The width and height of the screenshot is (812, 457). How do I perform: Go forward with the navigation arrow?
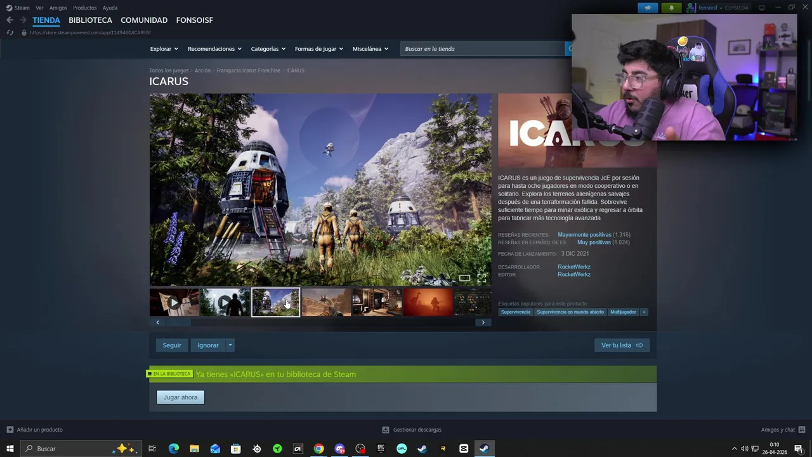pyautogui.click(x=23, y=20)
